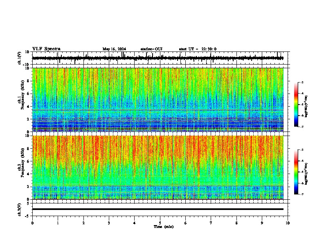The width and height of the screenshot is (324, 250).
Task: Click time-axis tick label "6"
Action: pos(186,223)
